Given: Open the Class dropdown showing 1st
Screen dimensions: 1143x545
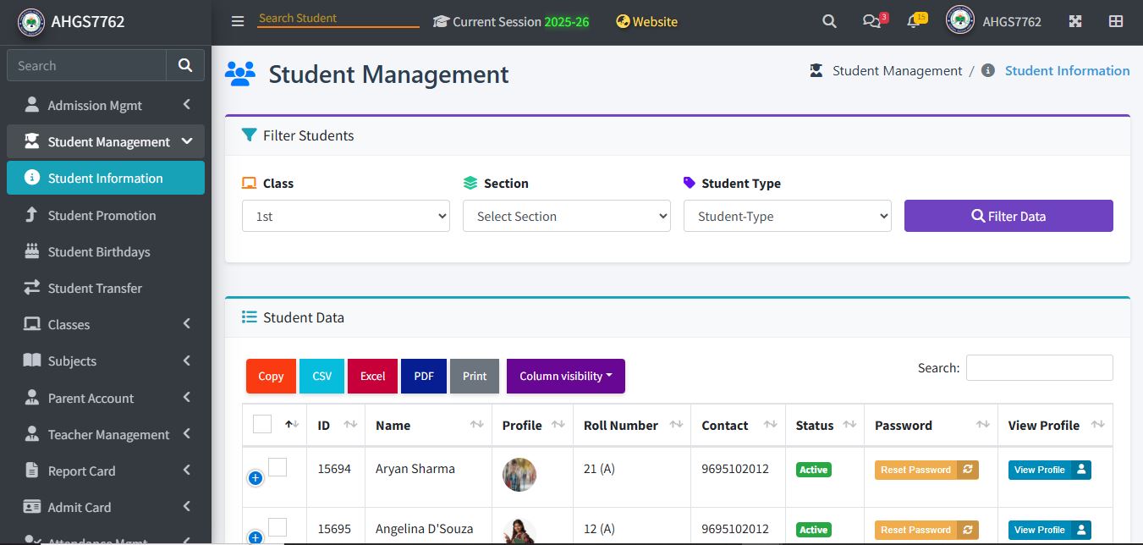Looking at the screenshot, I should pyautogui.click(x=345, y=216).
